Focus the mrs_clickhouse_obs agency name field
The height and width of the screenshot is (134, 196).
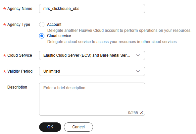tap(92, 9)
